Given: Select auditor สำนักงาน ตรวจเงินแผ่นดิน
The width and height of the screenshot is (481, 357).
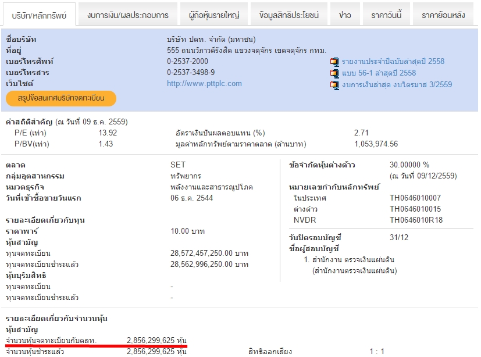Looking at the screenshot, I should (353, 260).
